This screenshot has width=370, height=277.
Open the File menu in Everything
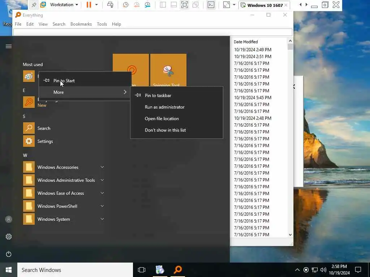(x=18, y=24)
